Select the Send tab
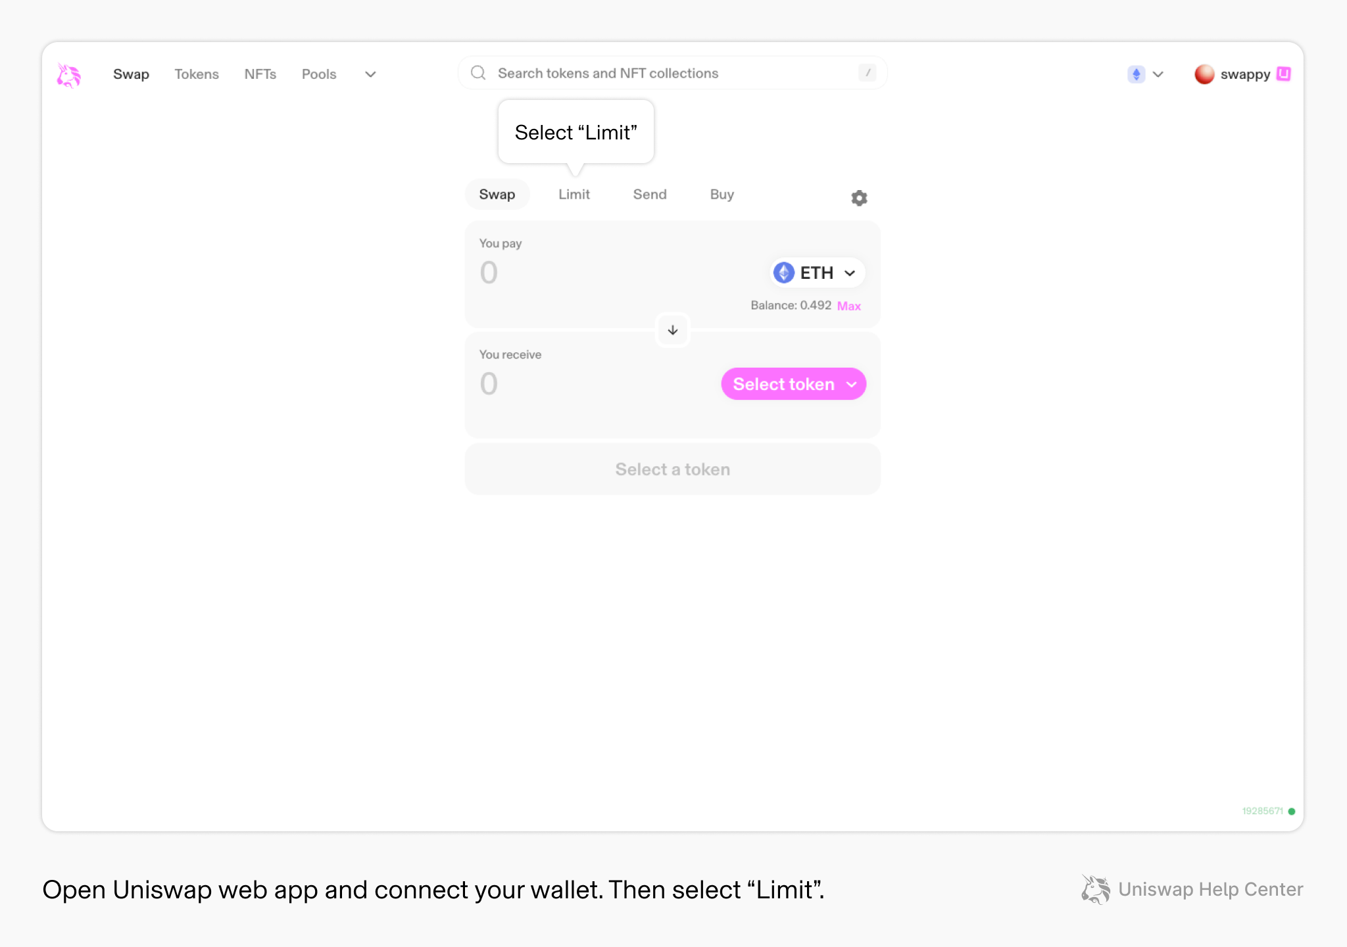 [650, 195]
